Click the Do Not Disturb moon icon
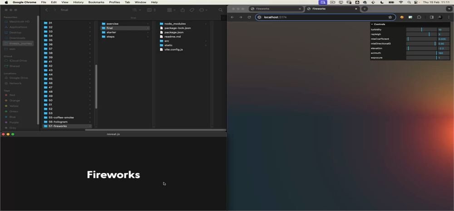The height and width of the screenshot is (211, 454). coord(382,2)
